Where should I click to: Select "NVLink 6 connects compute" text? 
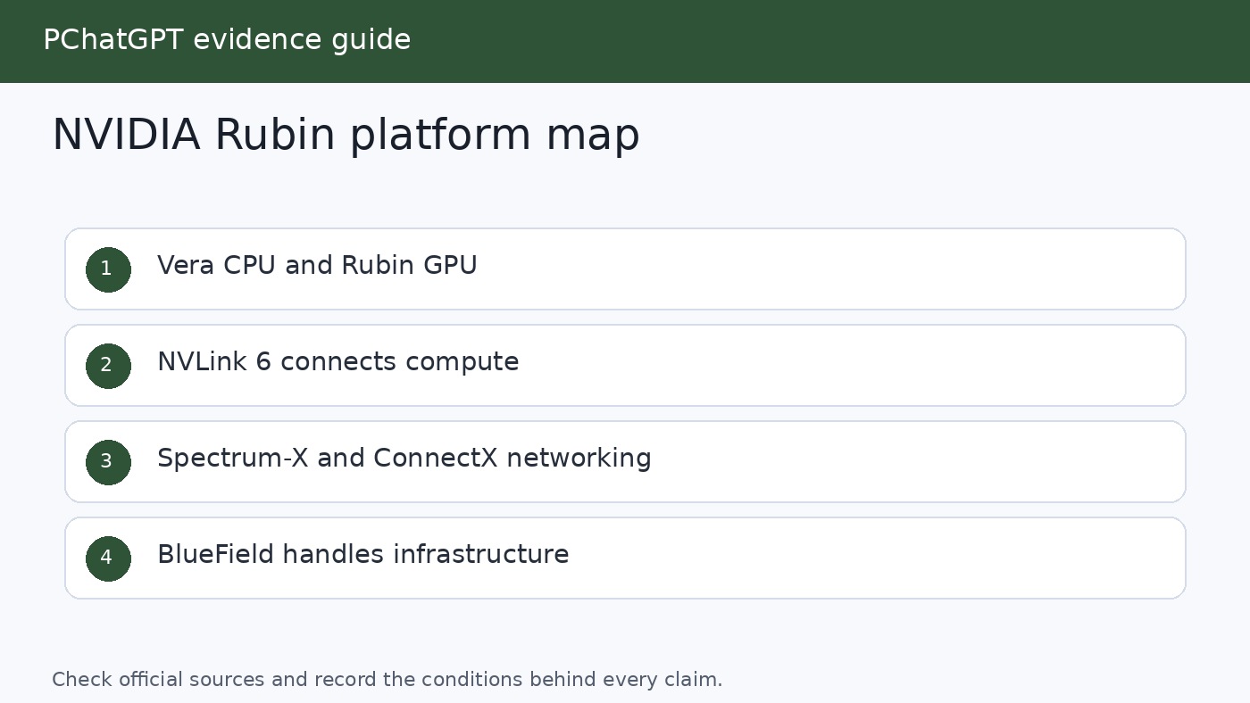pyautogui.click(x=337, y=362)
